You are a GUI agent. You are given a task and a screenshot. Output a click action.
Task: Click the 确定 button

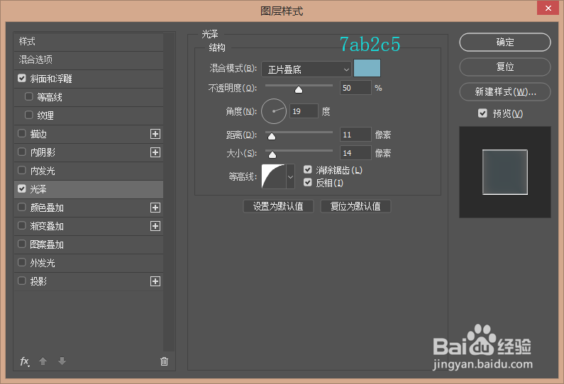(x=505, y=43)
